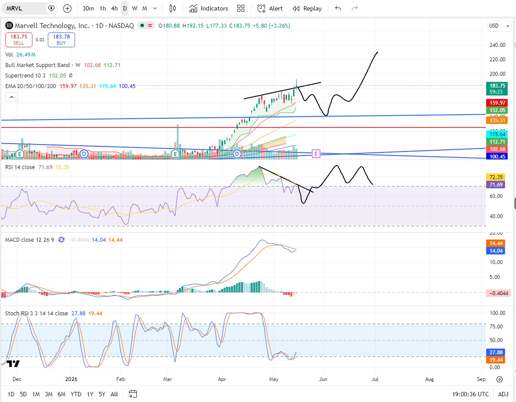Viewport: 516px width, 402px height.
Task: Select the 1M date range
Action: click(36, 394)
